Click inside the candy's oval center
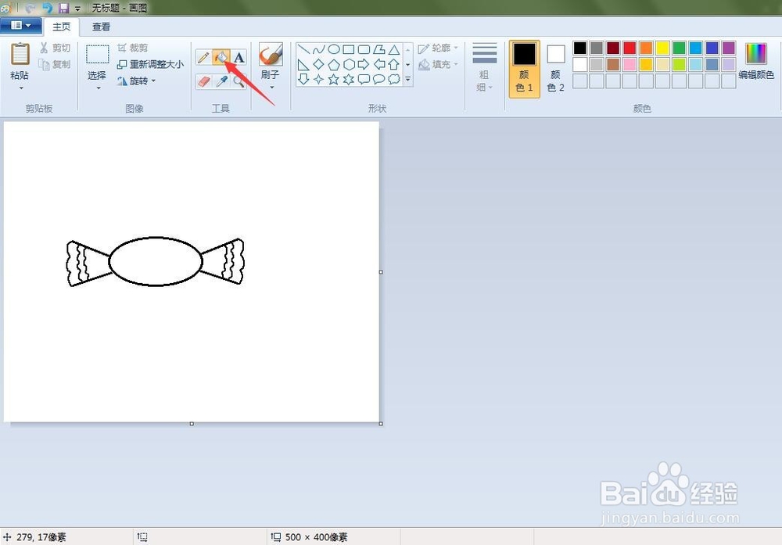The image size is (782, 545). [155, 261]
